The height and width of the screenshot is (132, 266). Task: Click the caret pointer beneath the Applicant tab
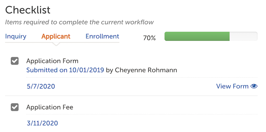(x=56, y=44)
